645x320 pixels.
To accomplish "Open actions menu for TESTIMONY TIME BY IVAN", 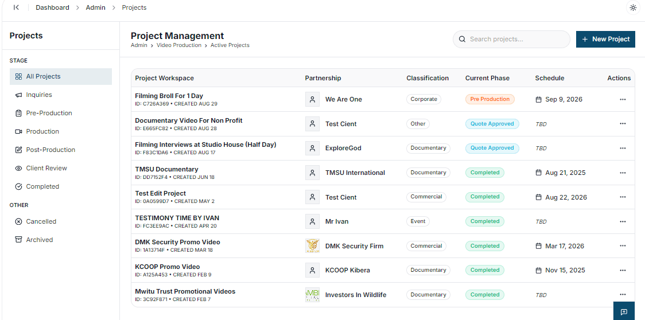I will pos(623,221).
